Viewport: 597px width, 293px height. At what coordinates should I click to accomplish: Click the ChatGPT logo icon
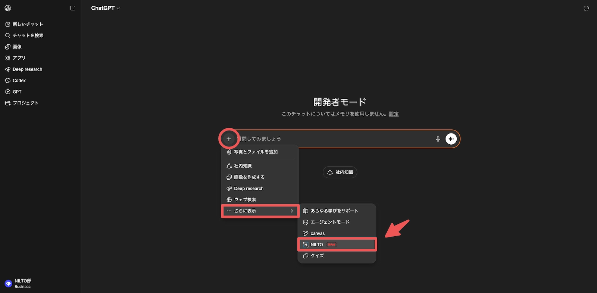[8, 8]
